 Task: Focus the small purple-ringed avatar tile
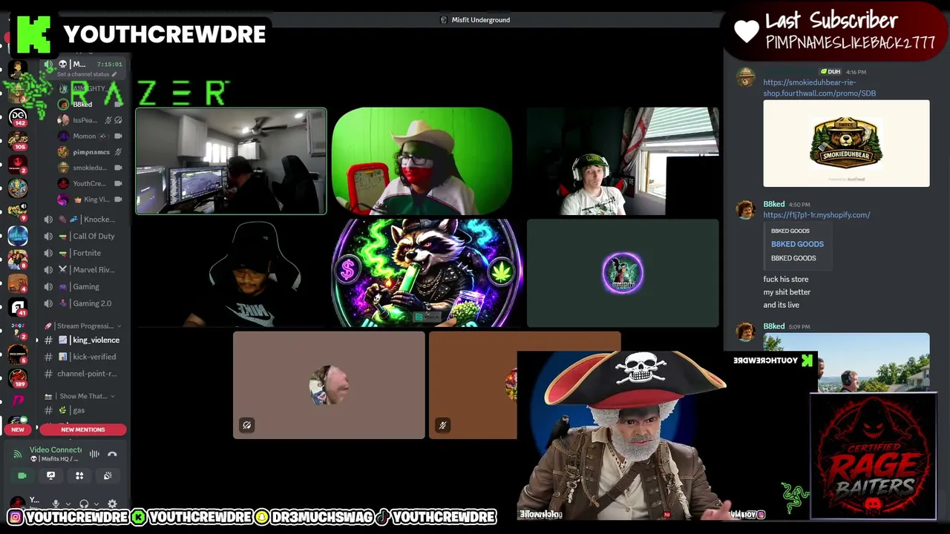click(623, 274)
